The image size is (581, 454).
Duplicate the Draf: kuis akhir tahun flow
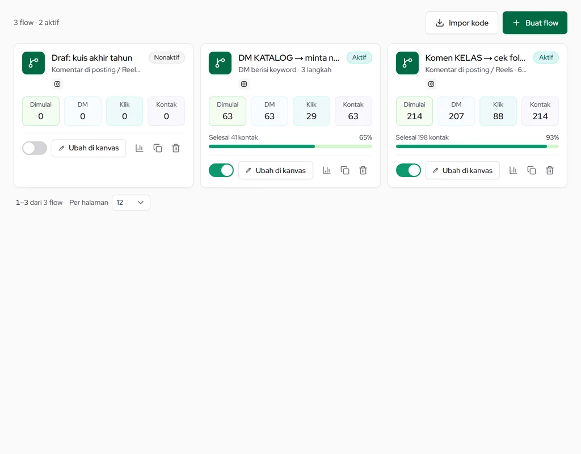coord(158,148)
